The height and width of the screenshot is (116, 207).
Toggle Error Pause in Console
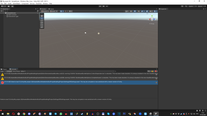pyautogui.click(x=16, y=71)
